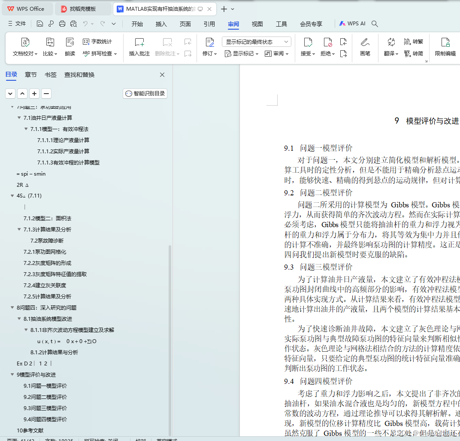
Task: Click the minus demote-level button in outline pane
Action: point(46,94)
